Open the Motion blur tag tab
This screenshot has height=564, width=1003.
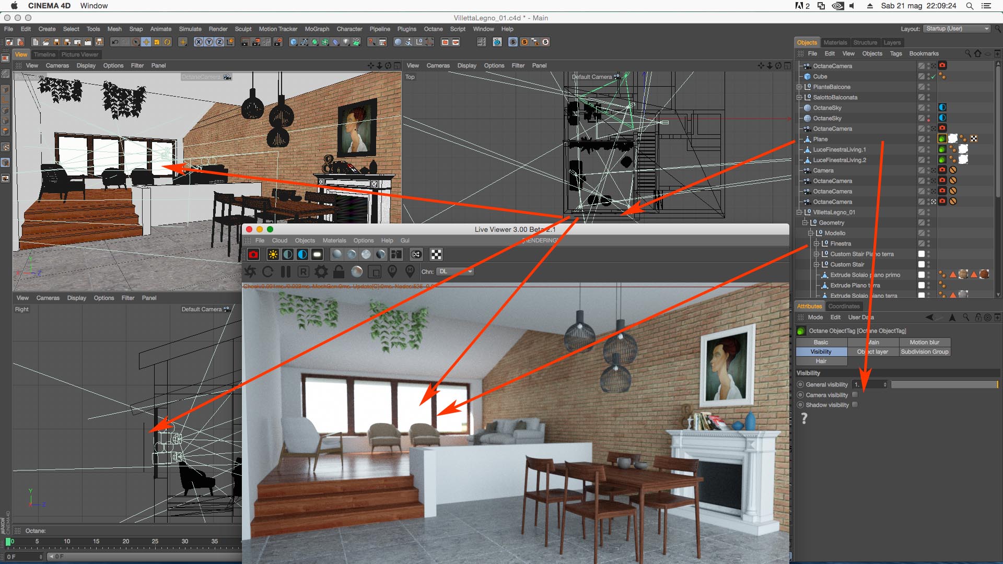point(924,342)
